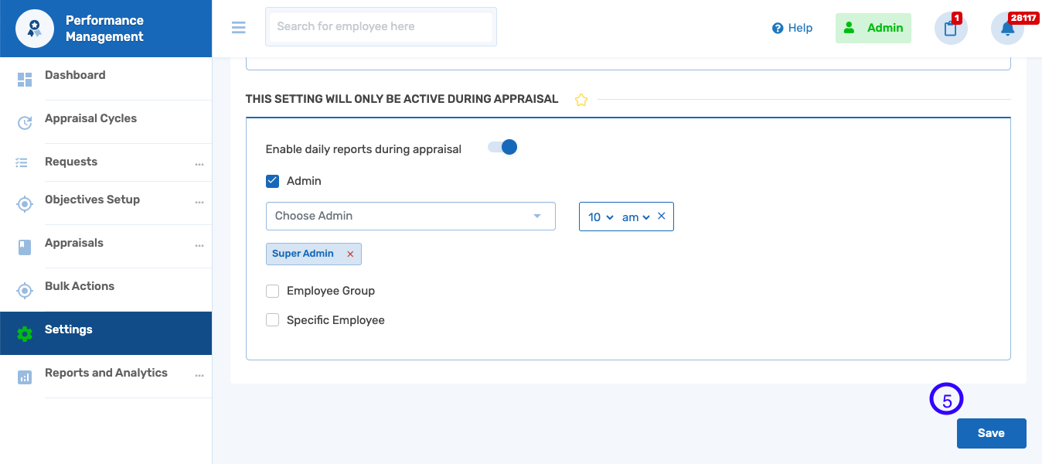
Task: Click the Appraisal Cycles cycle icon
Action: click(x=24, y=123)
